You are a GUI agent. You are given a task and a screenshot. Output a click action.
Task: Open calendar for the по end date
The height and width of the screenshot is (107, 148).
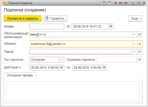coord(104,68)
